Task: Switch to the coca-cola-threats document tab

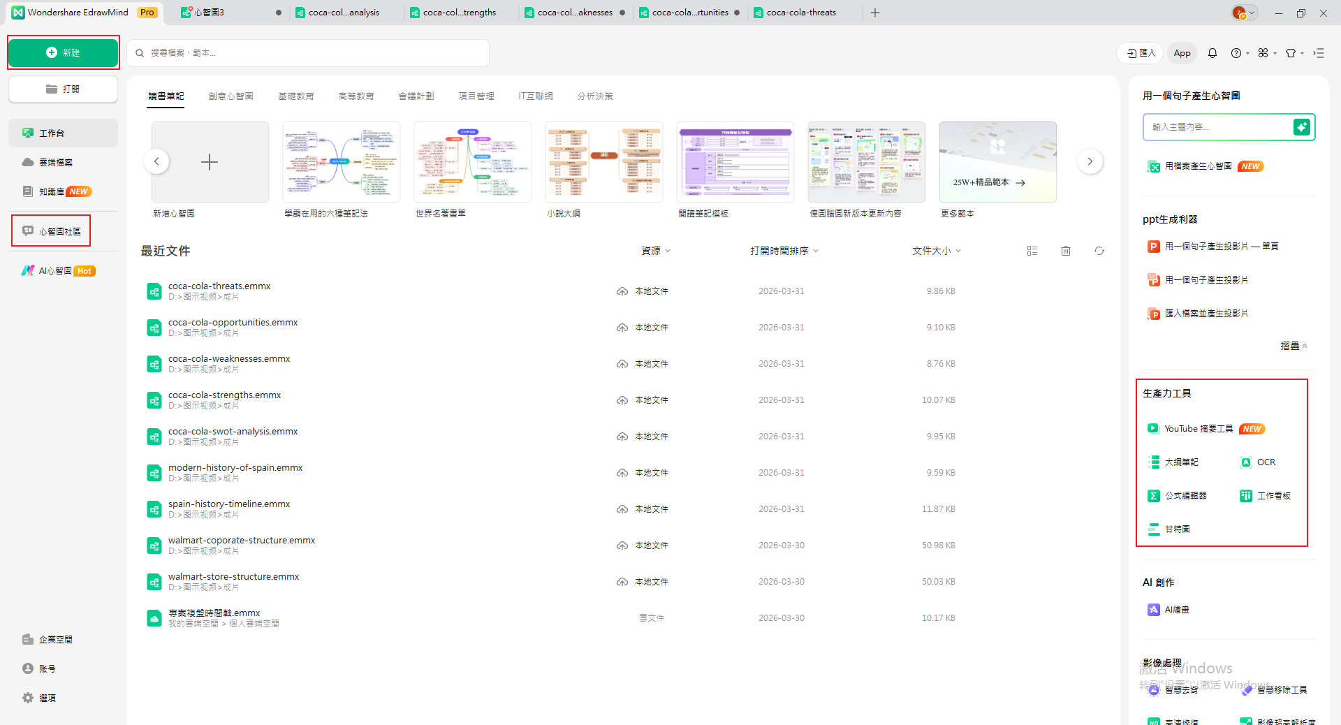Action: 800,12
